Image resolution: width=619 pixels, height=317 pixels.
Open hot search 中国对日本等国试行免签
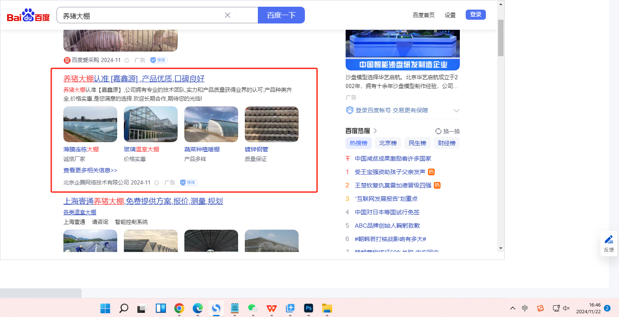click(387, 212)
